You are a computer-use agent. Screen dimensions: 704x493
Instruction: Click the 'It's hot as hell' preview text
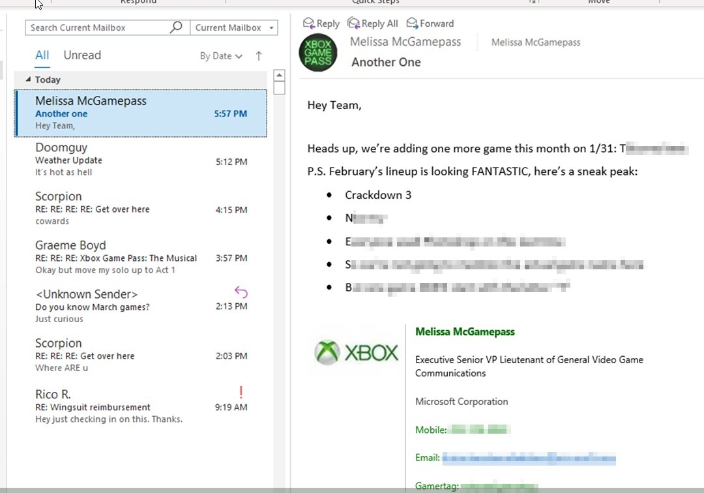(63, 172)
